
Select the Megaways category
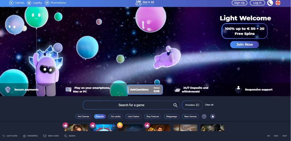point(172,117)
